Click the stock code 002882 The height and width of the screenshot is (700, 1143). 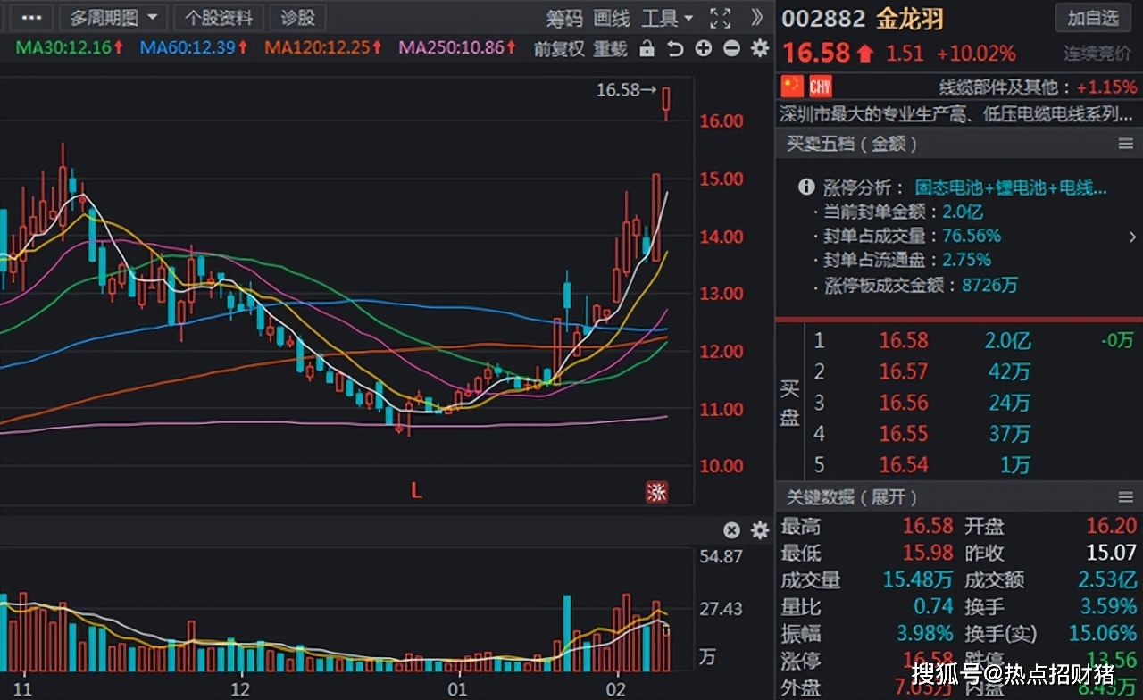point(822,20)
